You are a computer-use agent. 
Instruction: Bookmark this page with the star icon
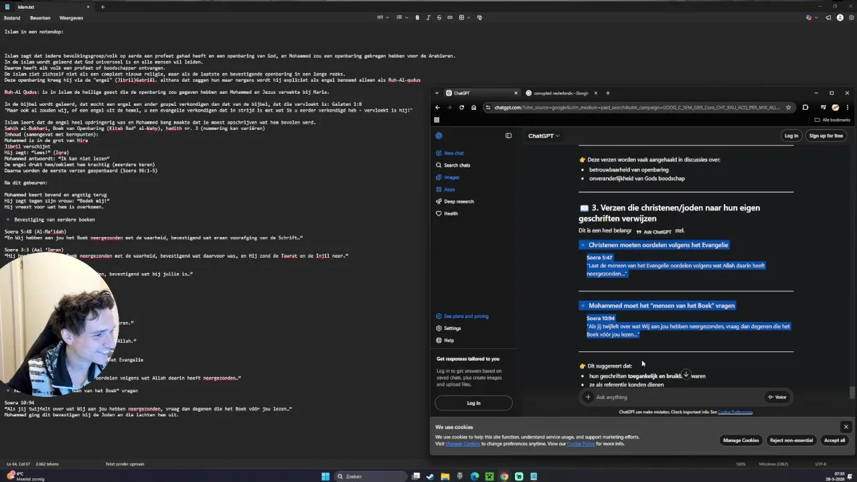pyautogui.click(x=788, y=107)
